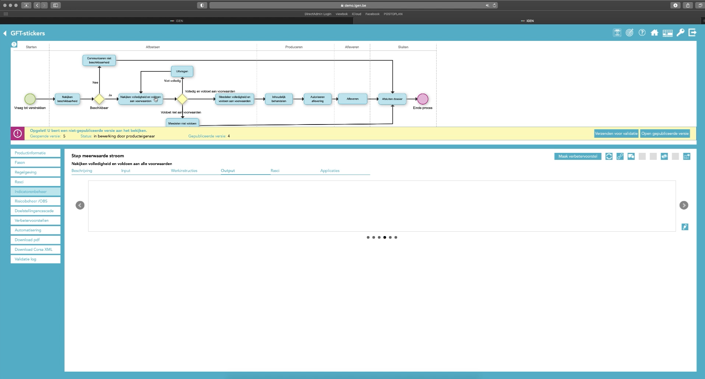Open the Uitvragen process step
705x379 pixels.
(x=182, y=71)
